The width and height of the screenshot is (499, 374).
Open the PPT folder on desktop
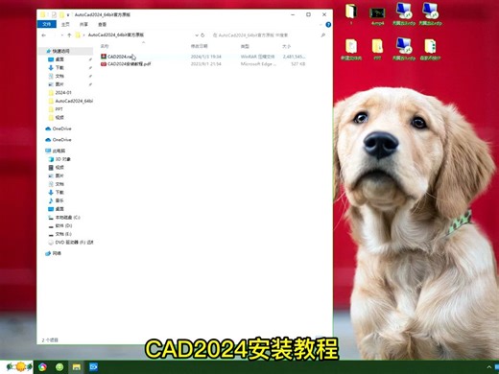coord(377,49)
